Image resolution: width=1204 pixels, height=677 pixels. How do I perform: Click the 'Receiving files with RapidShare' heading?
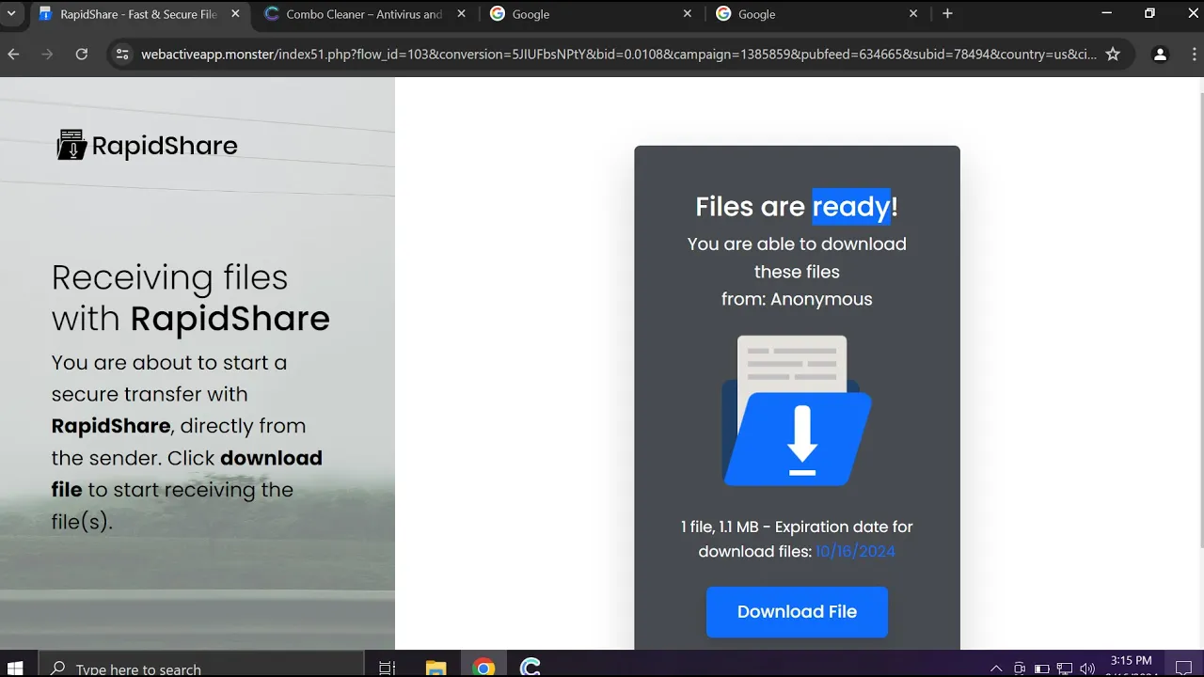pyautogui.click(x=191, y=298)
